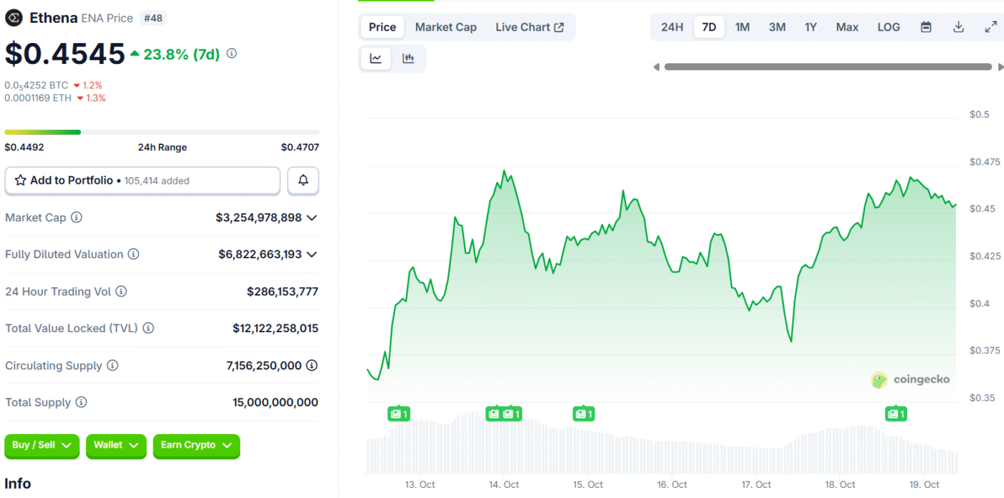This screenshot has width=1004, height=498.
Task: Click the price alert bell icon
Action: tap(303, 181)
